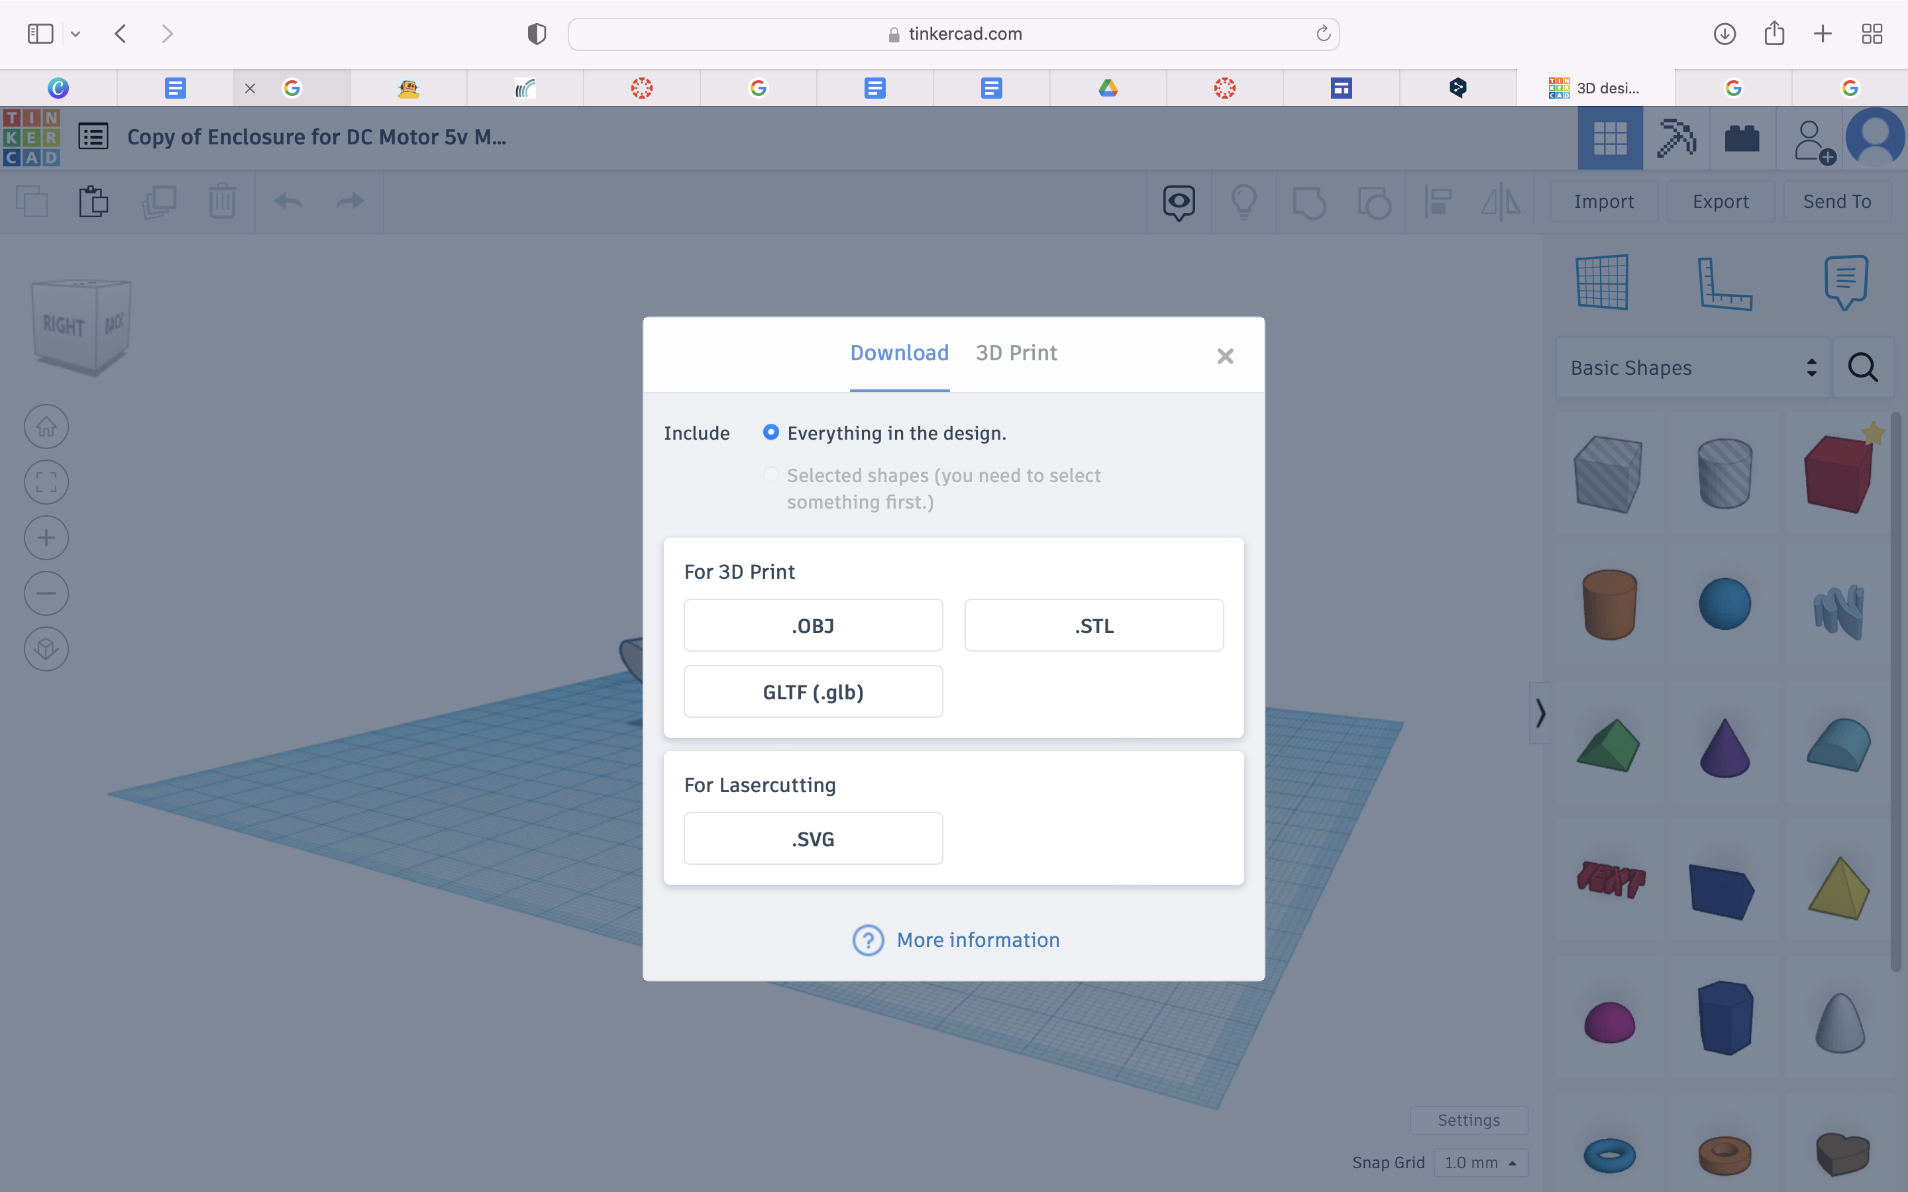The height and width of the screenshot is (1192, 1908).
Task: Click the Undo arrow
Action: tap(288, 202)
